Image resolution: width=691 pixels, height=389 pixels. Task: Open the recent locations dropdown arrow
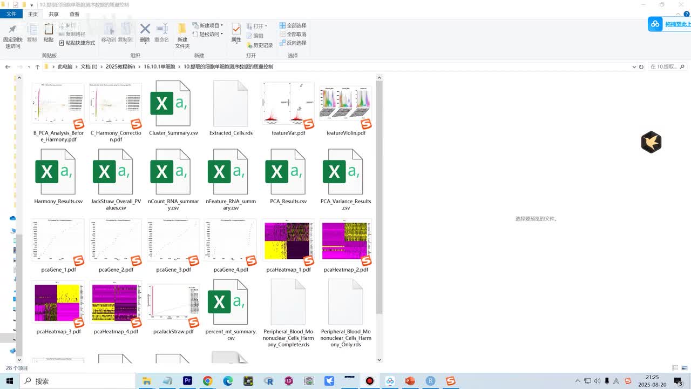(28, 67)
